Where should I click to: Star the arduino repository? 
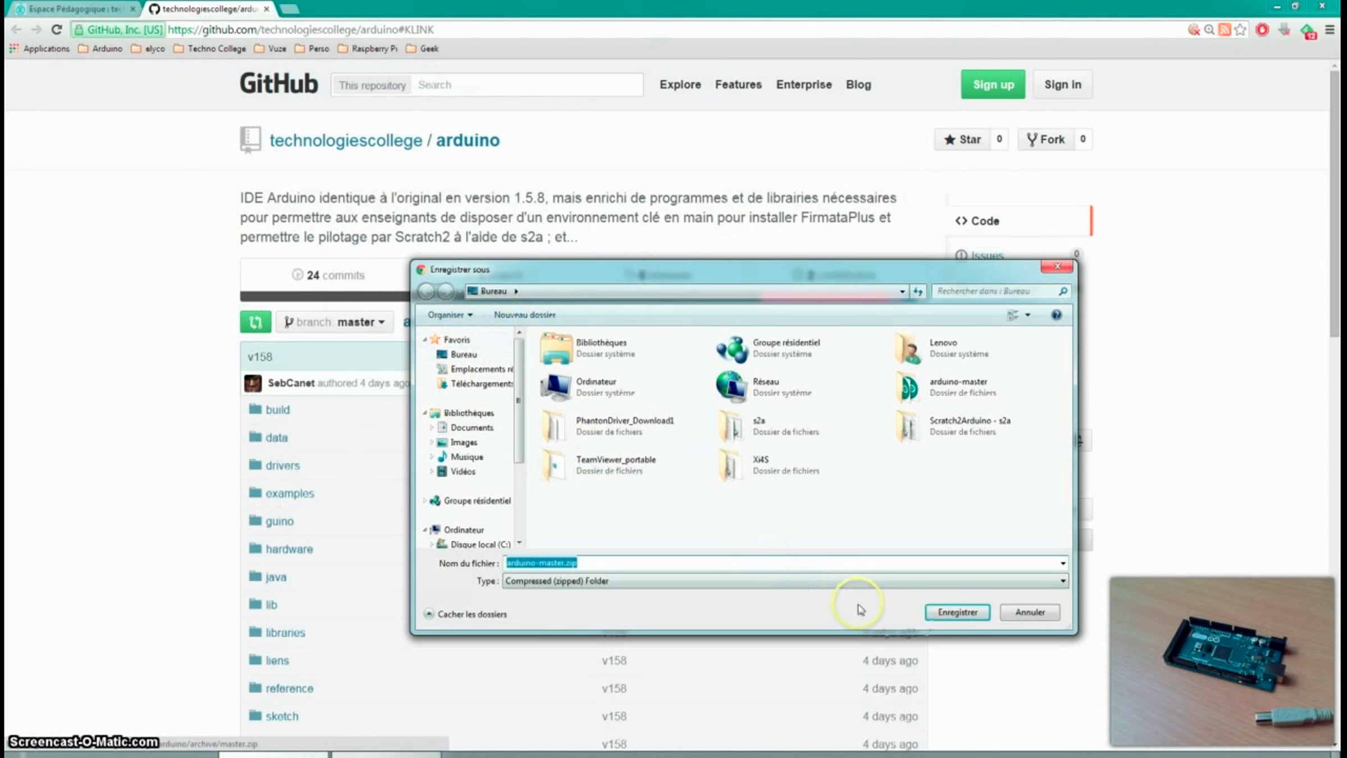962,140
